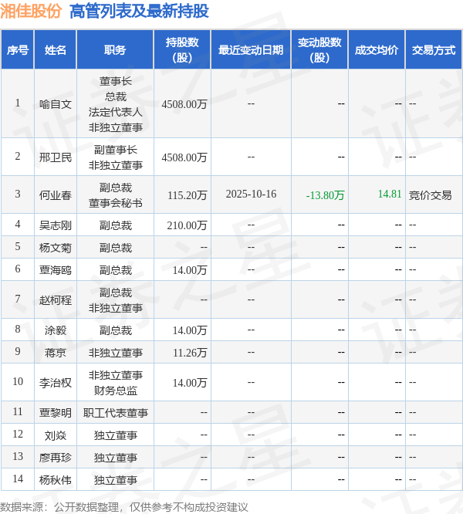The height and width of the screenshot is (514, 463).
Task: Select the name 蒋京
Action: pos(56,353)
